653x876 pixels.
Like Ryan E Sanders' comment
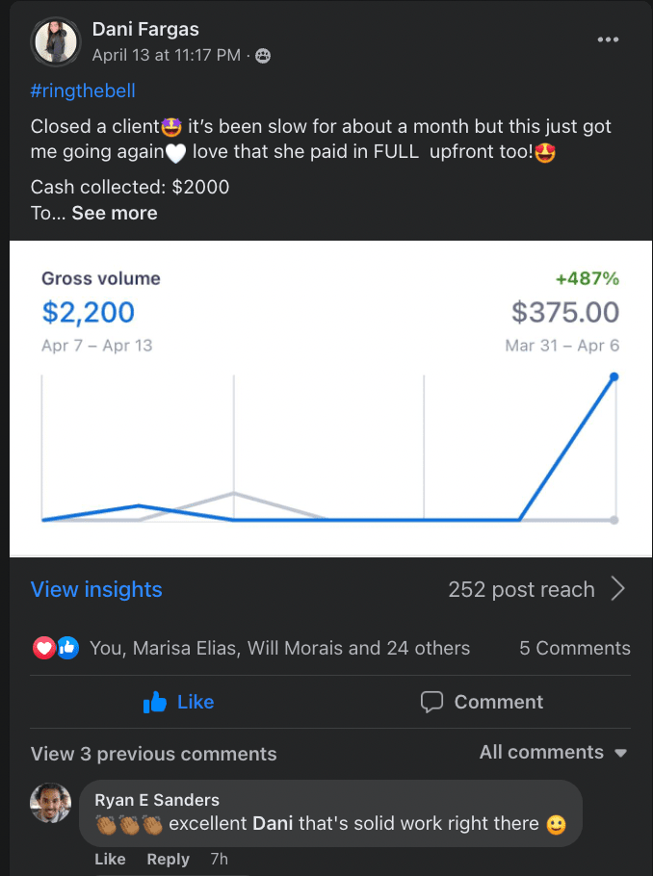(110, 859)
